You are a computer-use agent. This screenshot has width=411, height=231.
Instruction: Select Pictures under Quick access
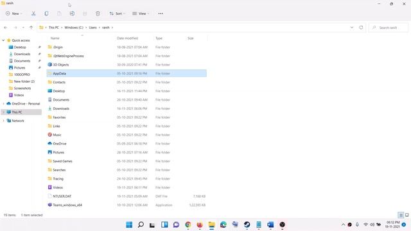click(19, 67)
